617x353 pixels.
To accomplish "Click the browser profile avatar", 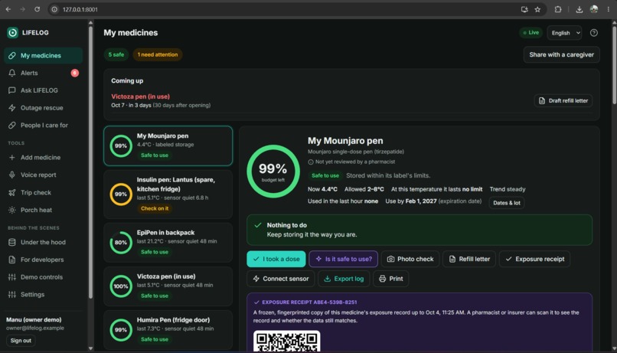I will point(594,9).
